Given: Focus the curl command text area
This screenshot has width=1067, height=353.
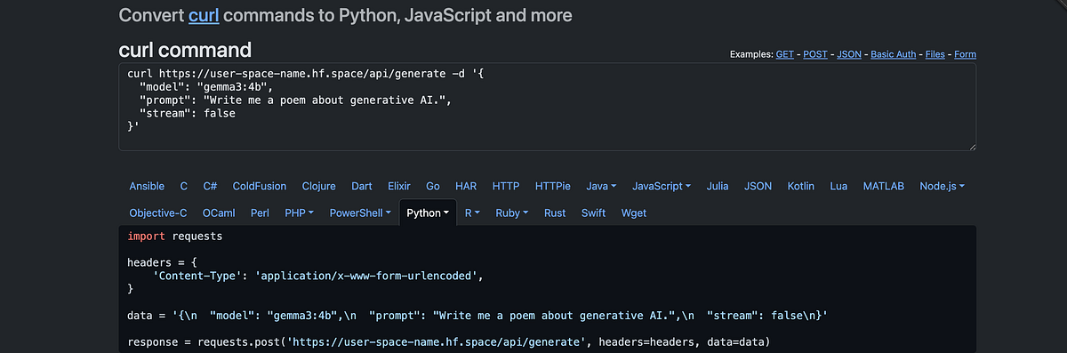Looking at the screenshot, I should (548, 107).
